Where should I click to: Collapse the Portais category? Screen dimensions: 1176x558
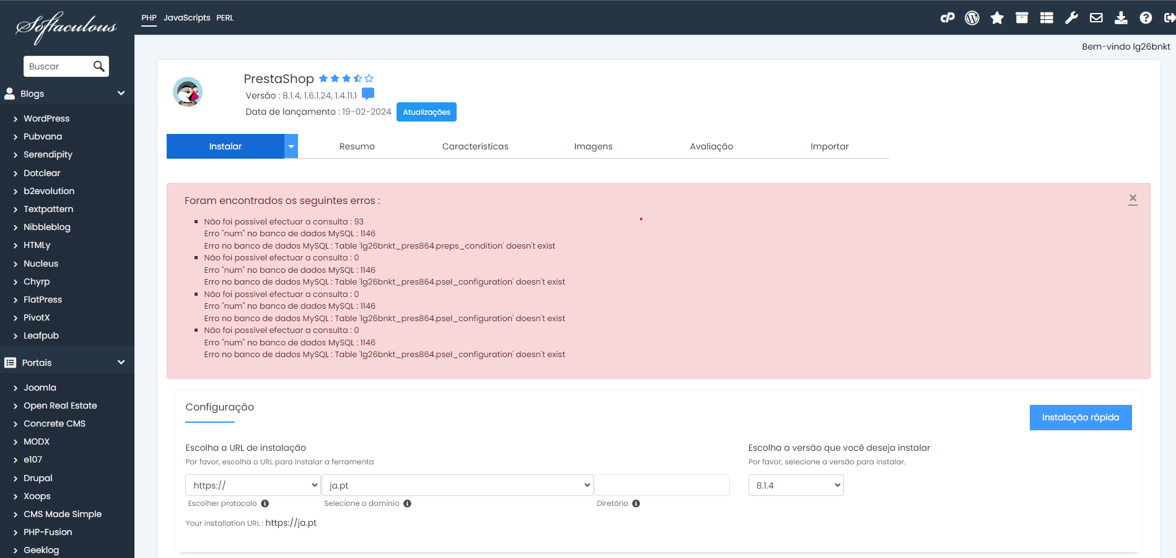(121, 363)
